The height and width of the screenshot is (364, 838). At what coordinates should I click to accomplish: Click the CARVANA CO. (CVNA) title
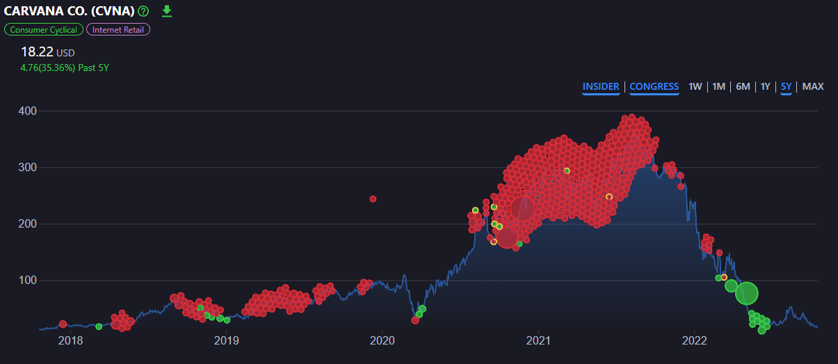tap(69, 11)
